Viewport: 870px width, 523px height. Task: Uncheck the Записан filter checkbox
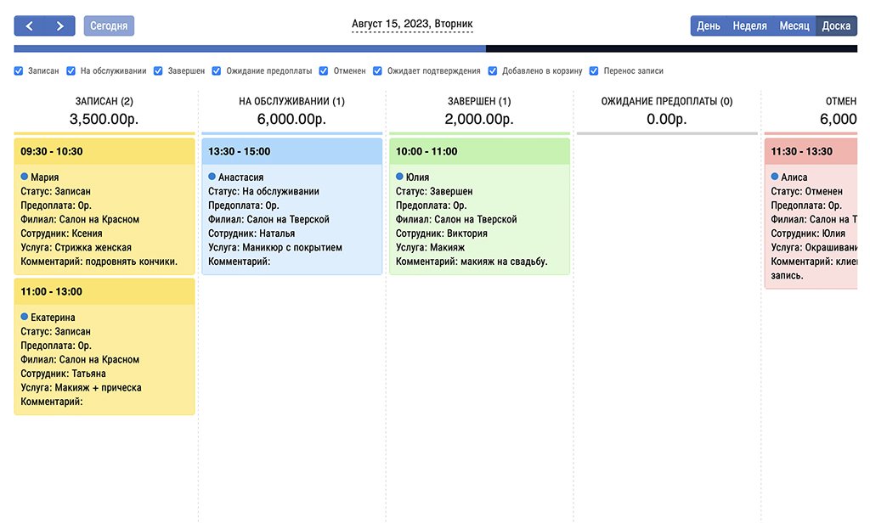(x=19, y=71)
